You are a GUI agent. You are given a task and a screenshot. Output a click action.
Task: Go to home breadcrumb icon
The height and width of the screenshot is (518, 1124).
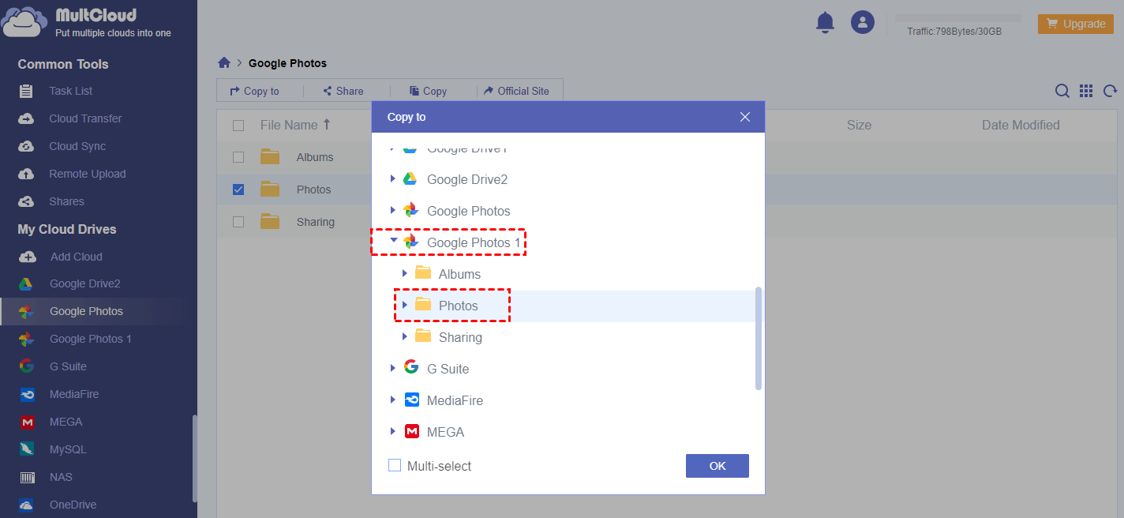[224, 63]
